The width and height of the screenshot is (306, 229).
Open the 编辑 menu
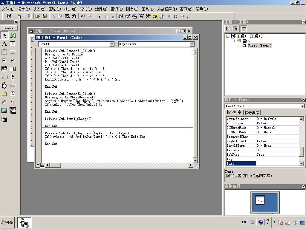(23, 9)
